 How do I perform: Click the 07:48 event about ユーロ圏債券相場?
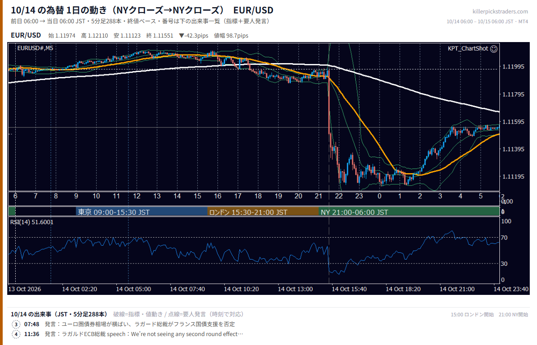(129, 324)
